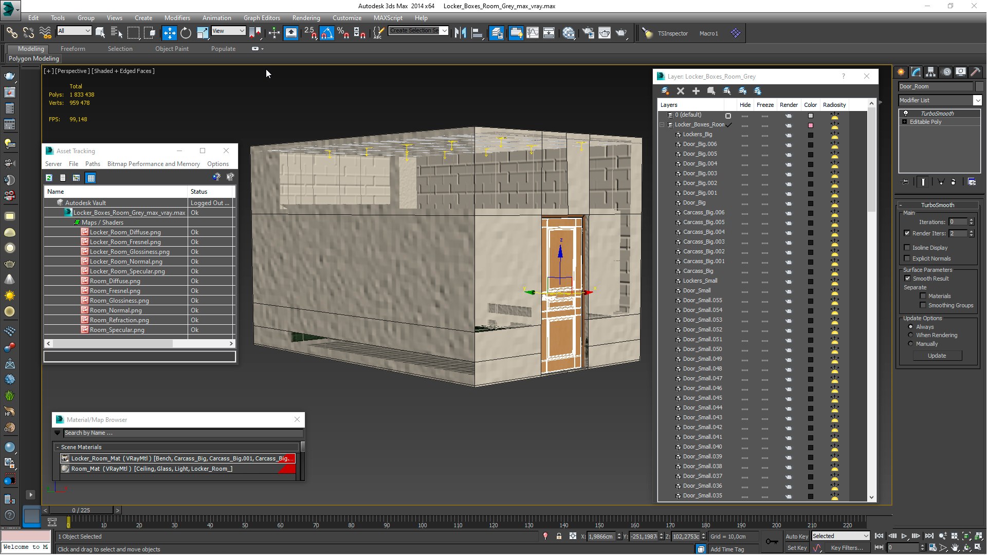Open Utilities panel tab
This screenshot has width=987, height=555.
pyautogui.click(x=975, y=72)
